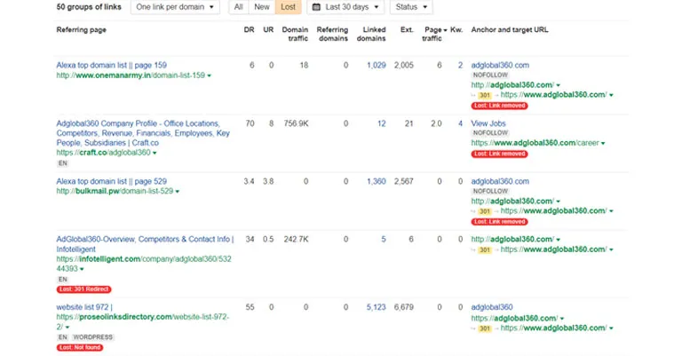Open the keywords count 2 link

pos(460,65)
